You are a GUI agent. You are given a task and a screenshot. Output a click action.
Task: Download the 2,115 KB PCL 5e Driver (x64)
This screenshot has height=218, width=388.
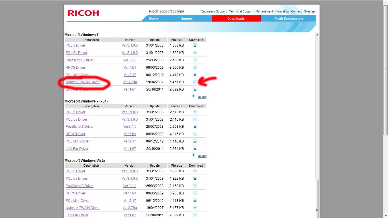tap(195, 119)
